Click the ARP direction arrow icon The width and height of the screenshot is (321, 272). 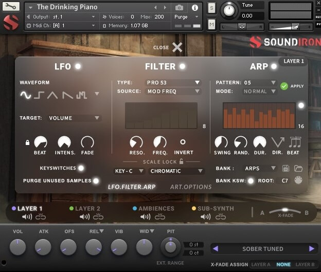[278, 142]
